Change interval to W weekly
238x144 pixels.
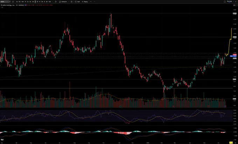tap(40, 2)
